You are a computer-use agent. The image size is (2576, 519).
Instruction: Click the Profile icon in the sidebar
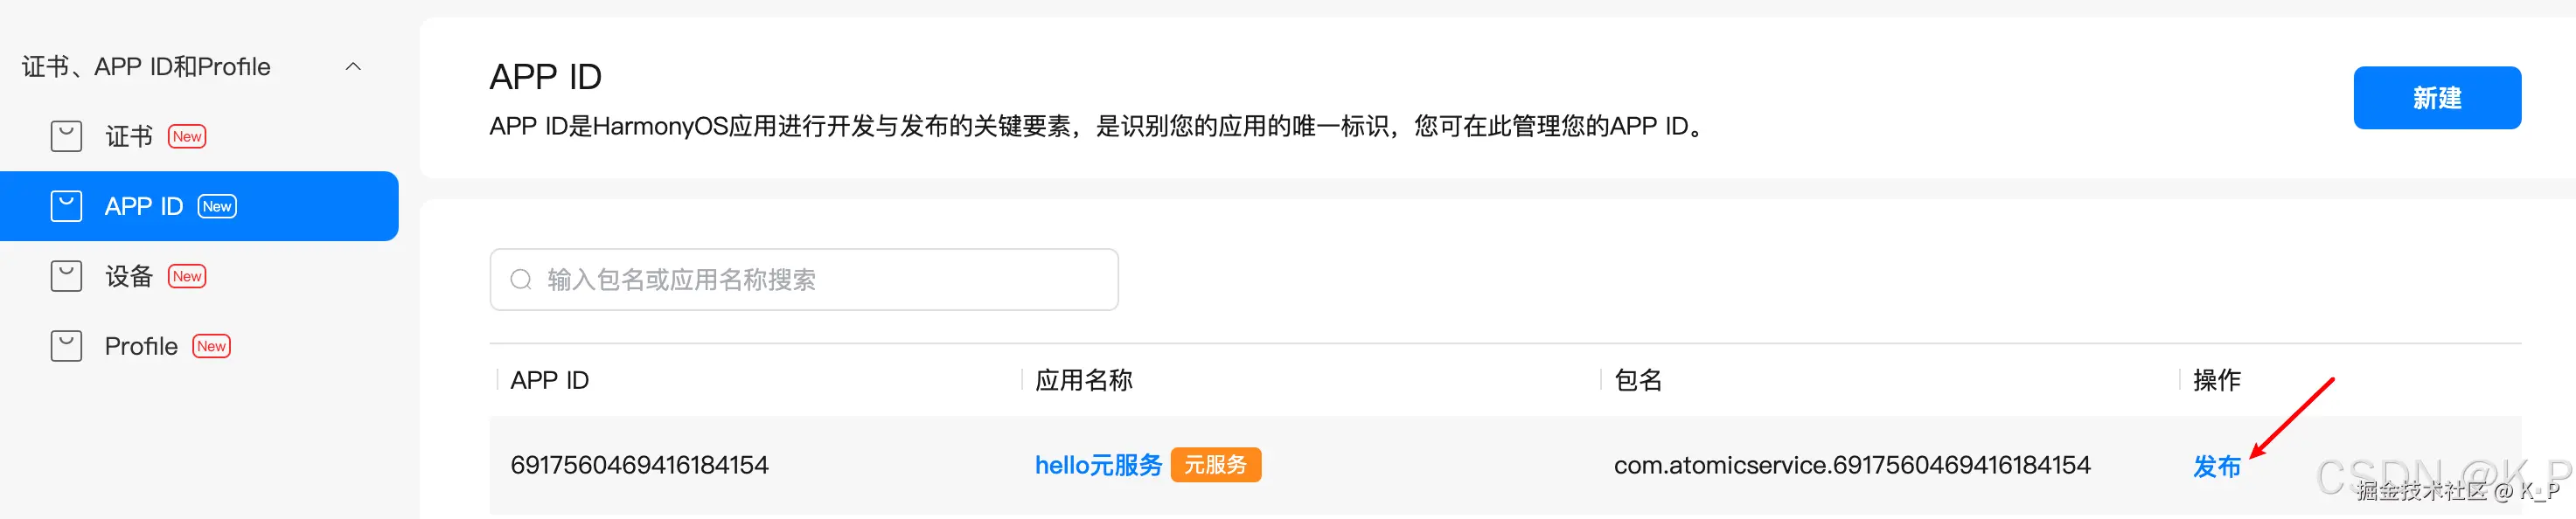pos(66,345)
